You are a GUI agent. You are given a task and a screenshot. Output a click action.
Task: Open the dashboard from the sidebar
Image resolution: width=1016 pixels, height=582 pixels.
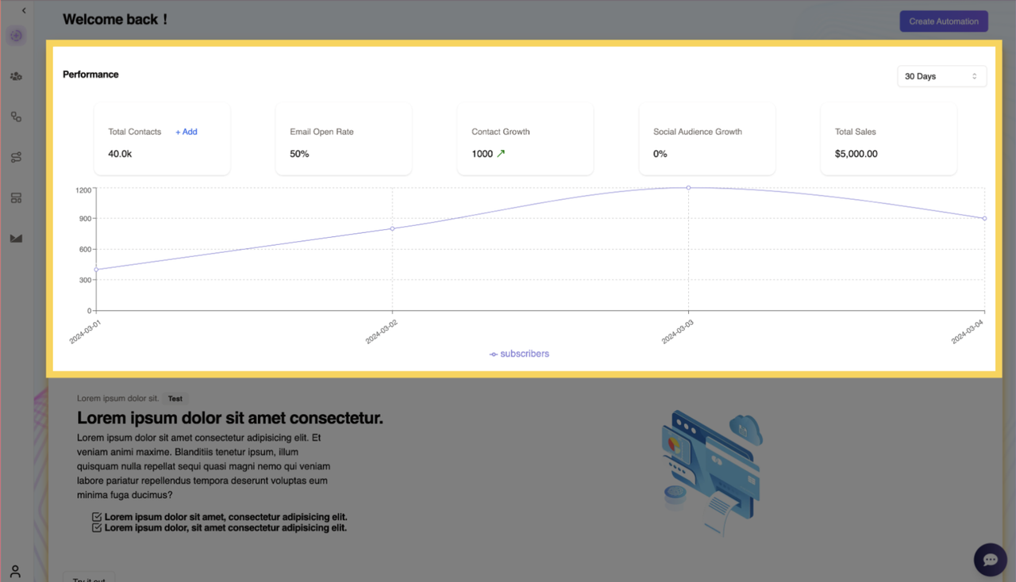pos(16,35)
